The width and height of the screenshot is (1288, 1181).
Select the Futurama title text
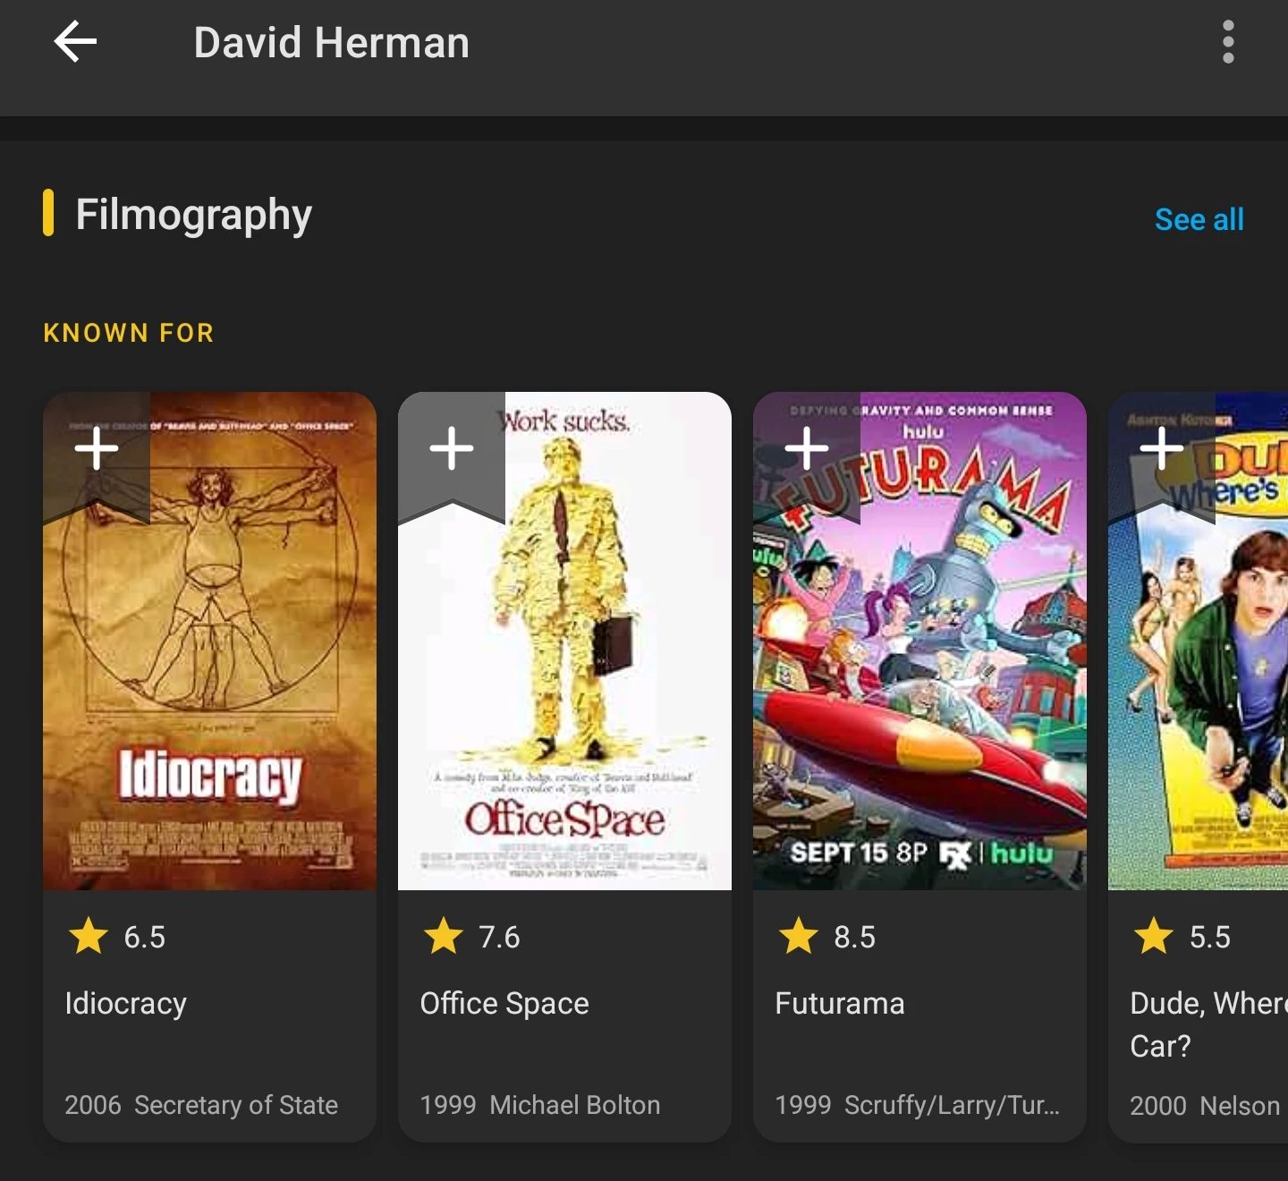click(840, 1003)
